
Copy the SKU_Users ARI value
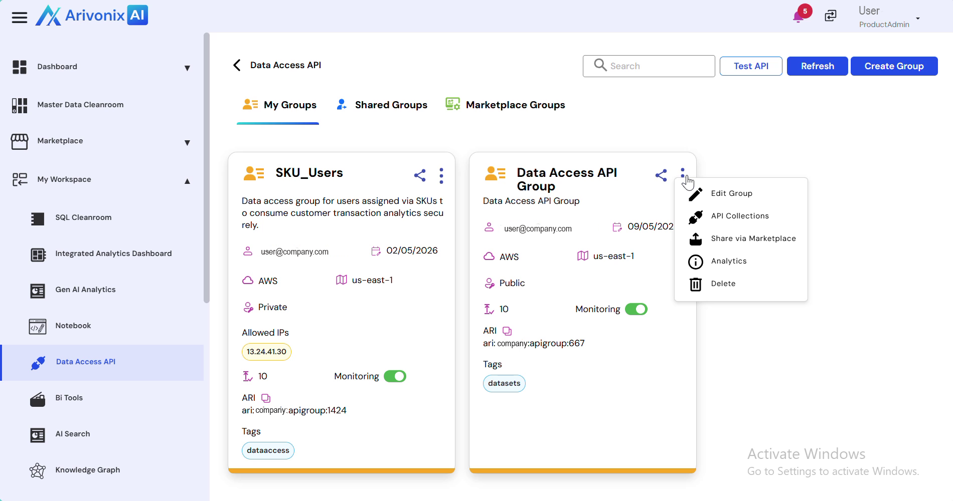[x=266, y=398]
